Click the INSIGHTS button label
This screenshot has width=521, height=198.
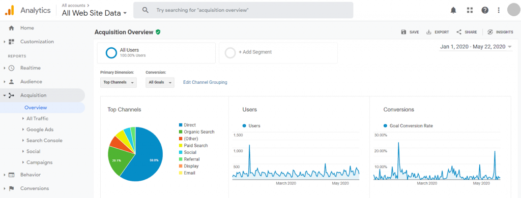tap(504, 32)
